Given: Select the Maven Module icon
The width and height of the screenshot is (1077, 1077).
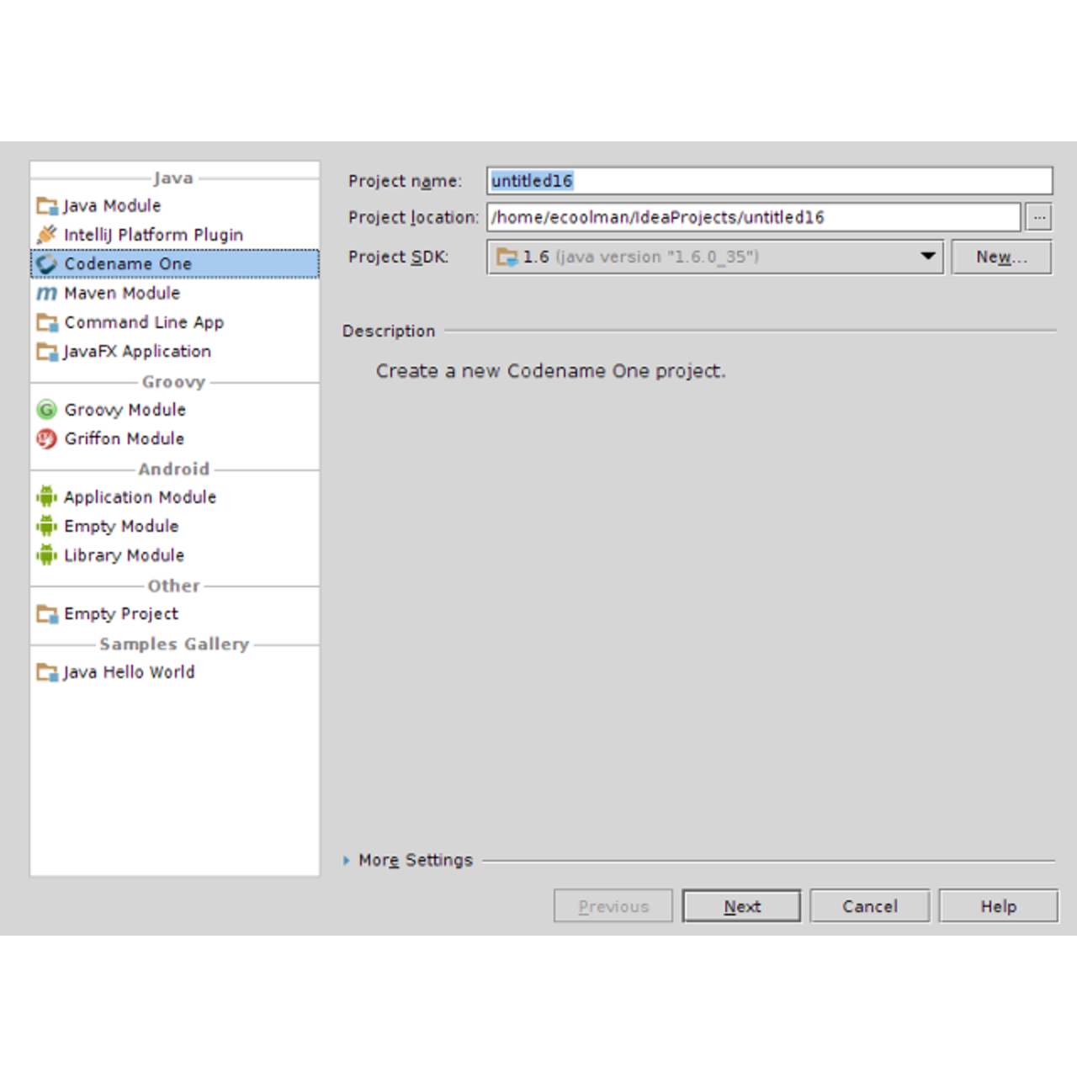Looking at the screenshot, I should pyautogui.click(x=47, y=294).
